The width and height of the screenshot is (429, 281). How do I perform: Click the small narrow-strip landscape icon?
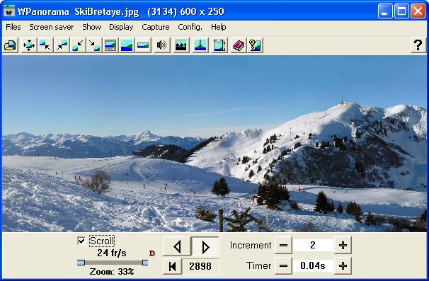coord(143,45)
